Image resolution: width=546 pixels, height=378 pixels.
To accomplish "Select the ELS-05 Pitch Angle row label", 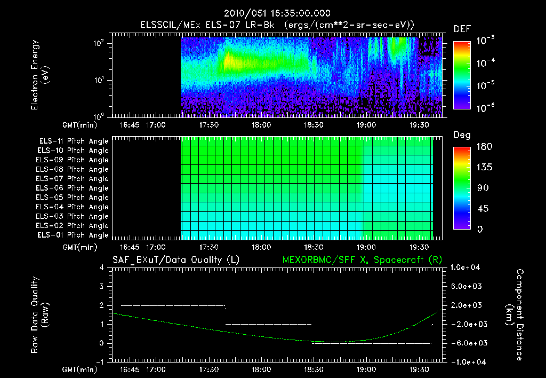I will (72, 198).
